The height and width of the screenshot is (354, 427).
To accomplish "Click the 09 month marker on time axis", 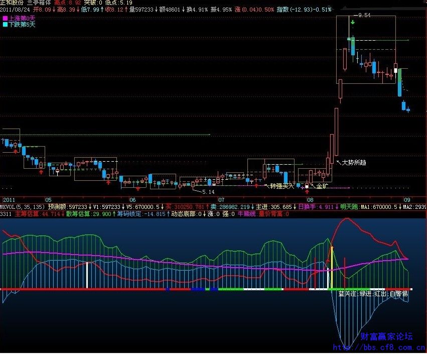I will [x=407, y=199].
